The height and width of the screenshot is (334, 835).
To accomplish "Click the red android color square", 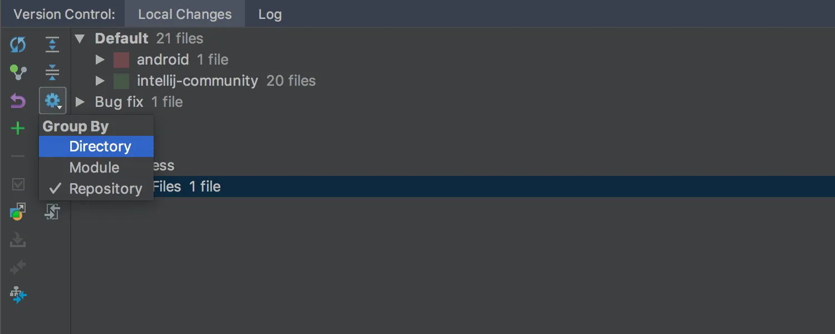I will [121, 60].
